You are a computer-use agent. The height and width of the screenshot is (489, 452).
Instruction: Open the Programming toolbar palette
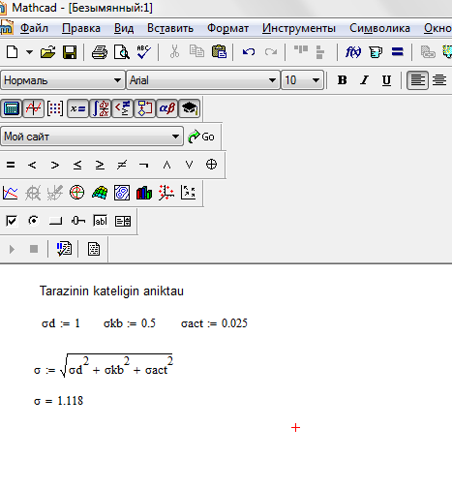tap(145, 108)
